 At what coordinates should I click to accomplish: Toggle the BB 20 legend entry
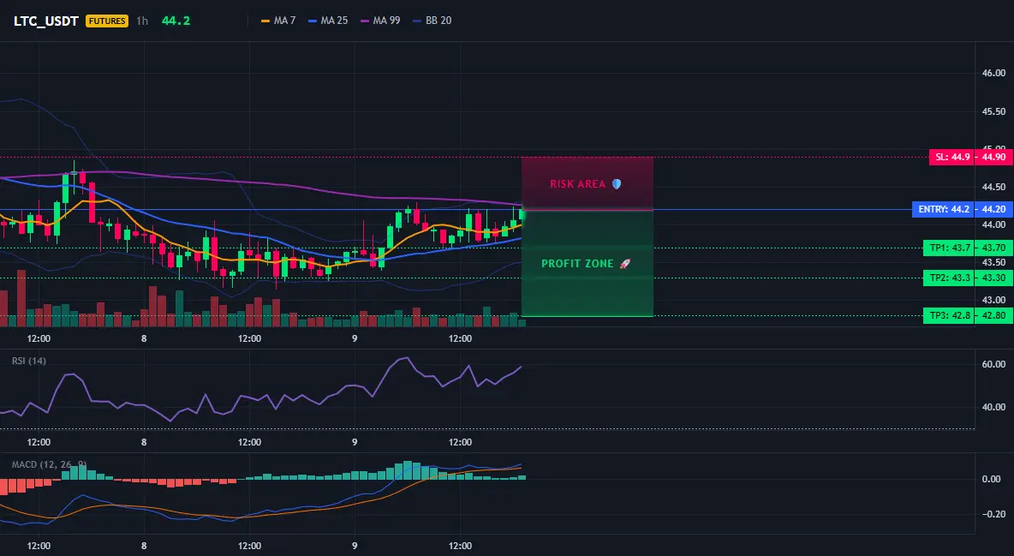click(432, 21)
